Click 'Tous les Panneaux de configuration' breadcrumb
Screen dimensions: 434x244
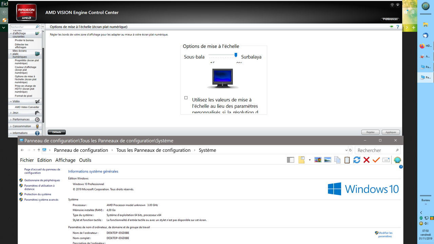153,150
